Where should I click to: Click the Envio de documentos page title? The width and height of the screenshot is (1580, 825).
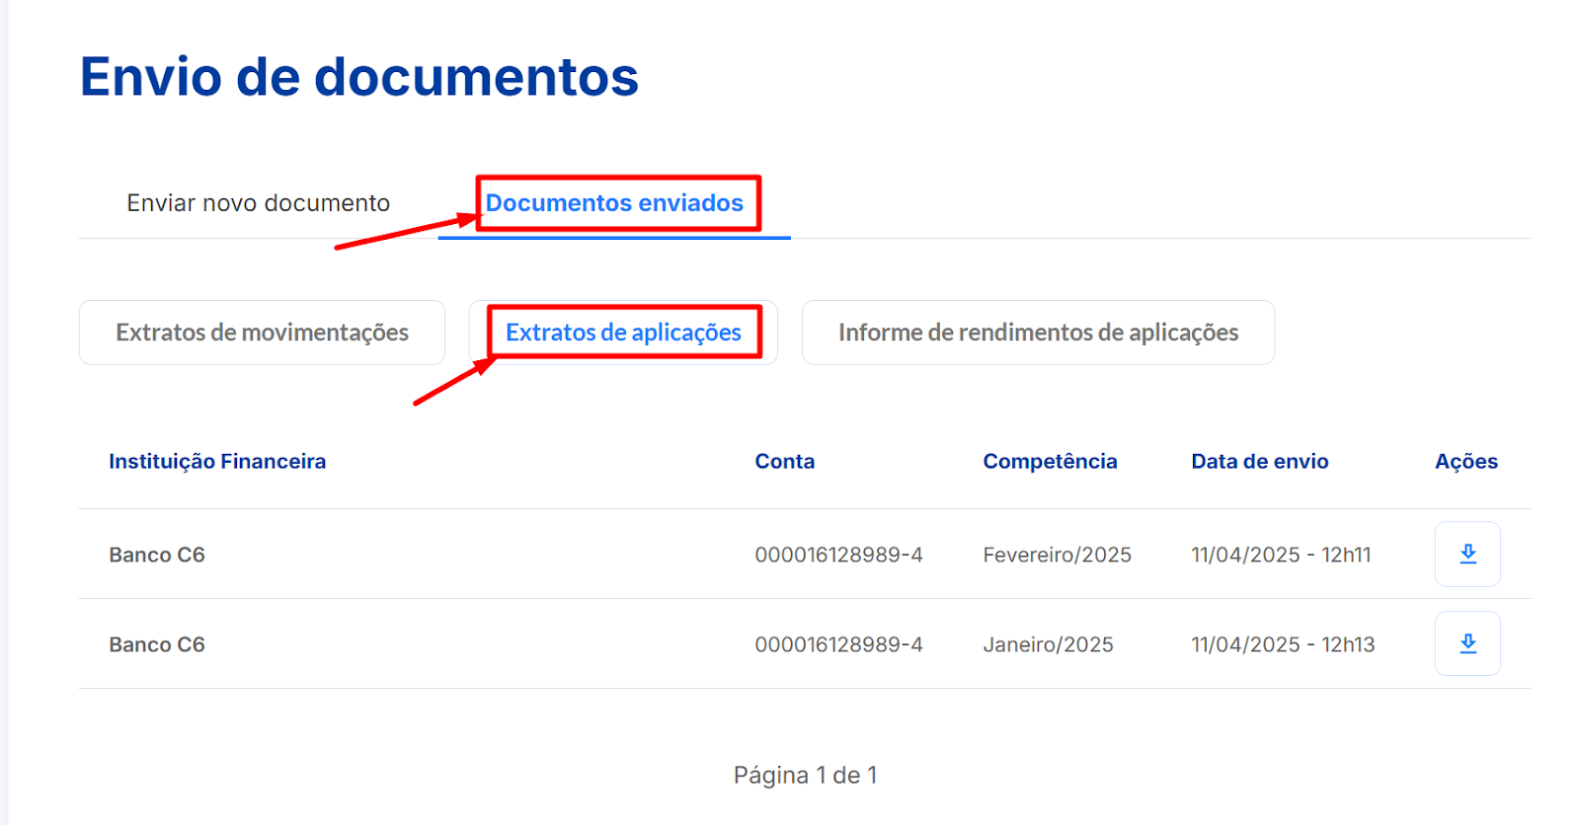(359, 77)
